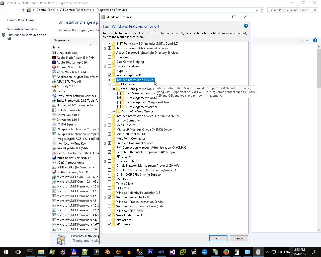Check the Containers feature box

[x=110, y=57]
